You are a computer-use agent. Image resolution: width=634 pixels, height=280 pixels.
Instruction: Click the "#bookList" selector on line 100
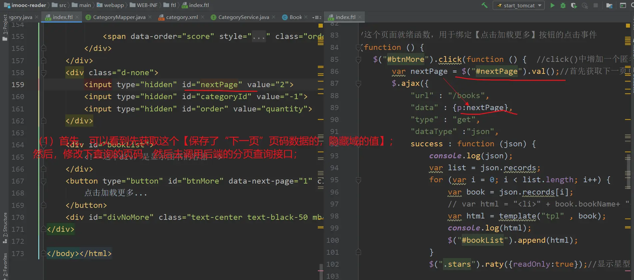click(482, 240)
